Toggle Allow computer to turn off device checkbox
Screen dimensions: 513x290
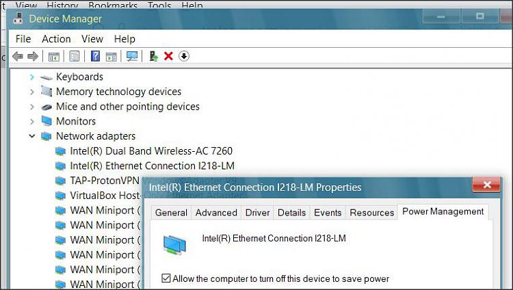pyautogui.click(x=166, y=278)
